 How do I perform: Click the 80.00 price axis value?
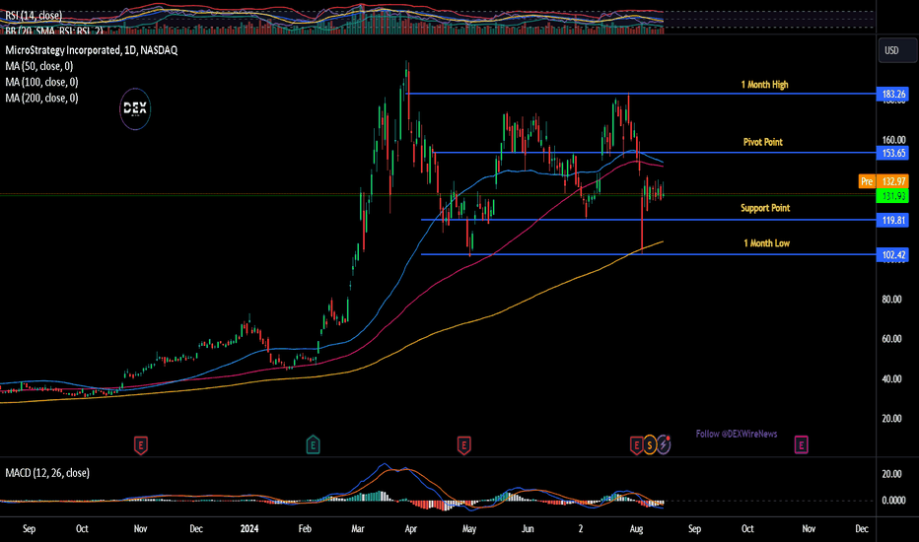(x=892, y=300)
